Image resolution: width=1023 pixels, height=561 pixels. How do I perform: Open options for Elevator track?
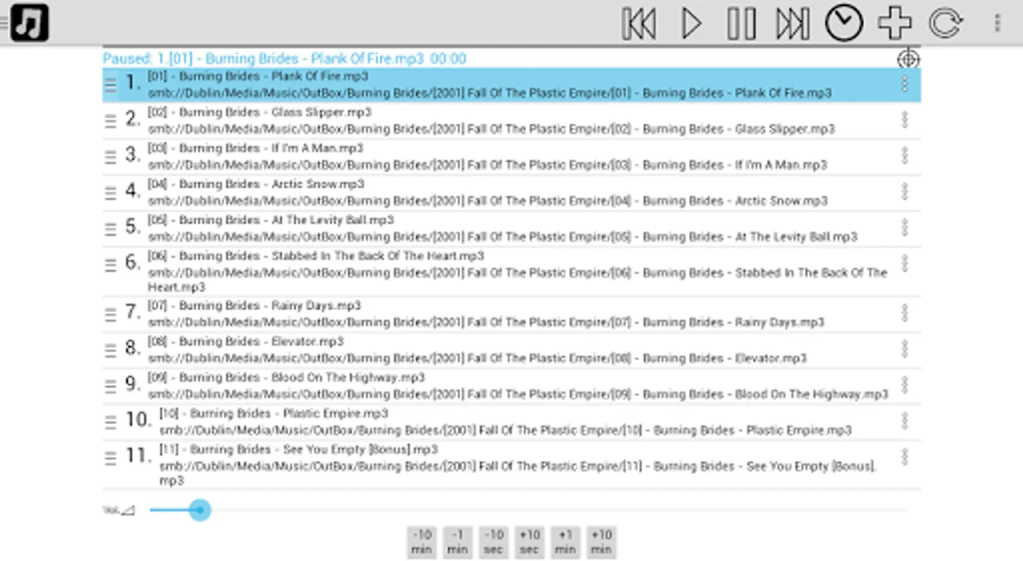(x=904, y=350)
